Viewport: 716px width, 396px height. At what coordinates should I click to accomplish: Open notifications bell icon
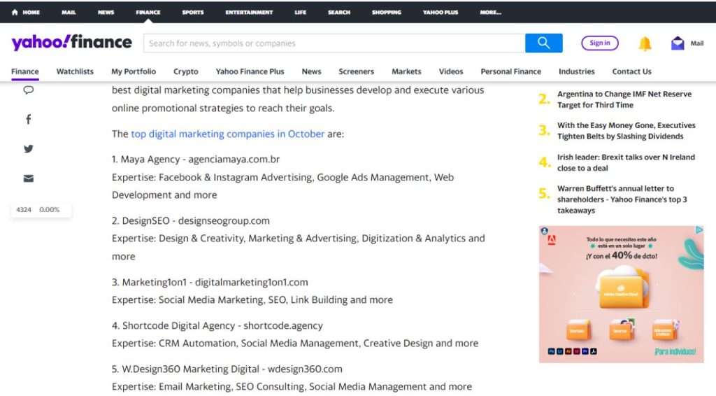[645, 43]
